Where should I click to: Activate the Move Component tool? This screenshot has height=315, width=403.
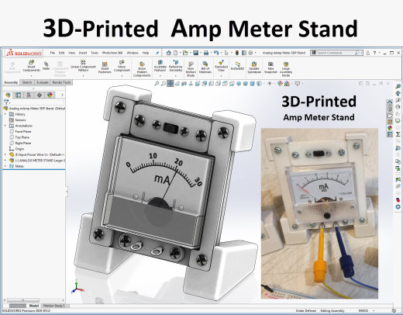click(122, 66)
